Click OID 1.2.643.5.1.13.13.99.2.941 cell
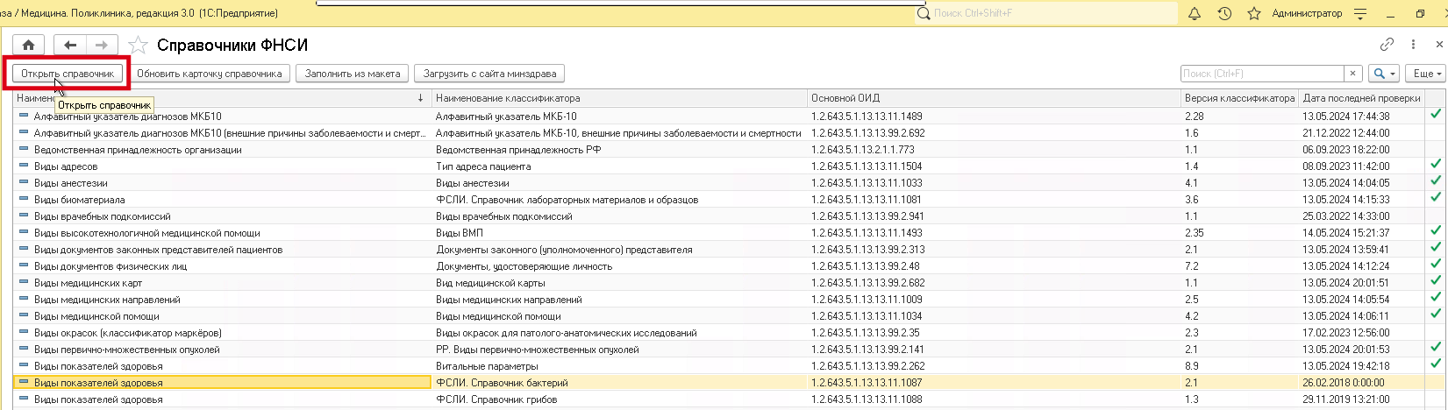1448x410 pixels. click(x=994, y=216)
